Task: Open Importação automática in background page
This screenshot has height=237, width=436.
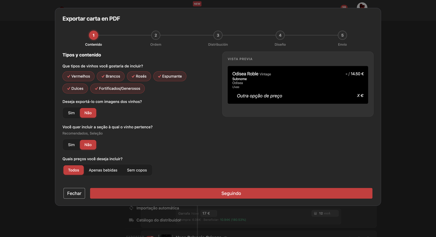Action: (x=158, y=208)
